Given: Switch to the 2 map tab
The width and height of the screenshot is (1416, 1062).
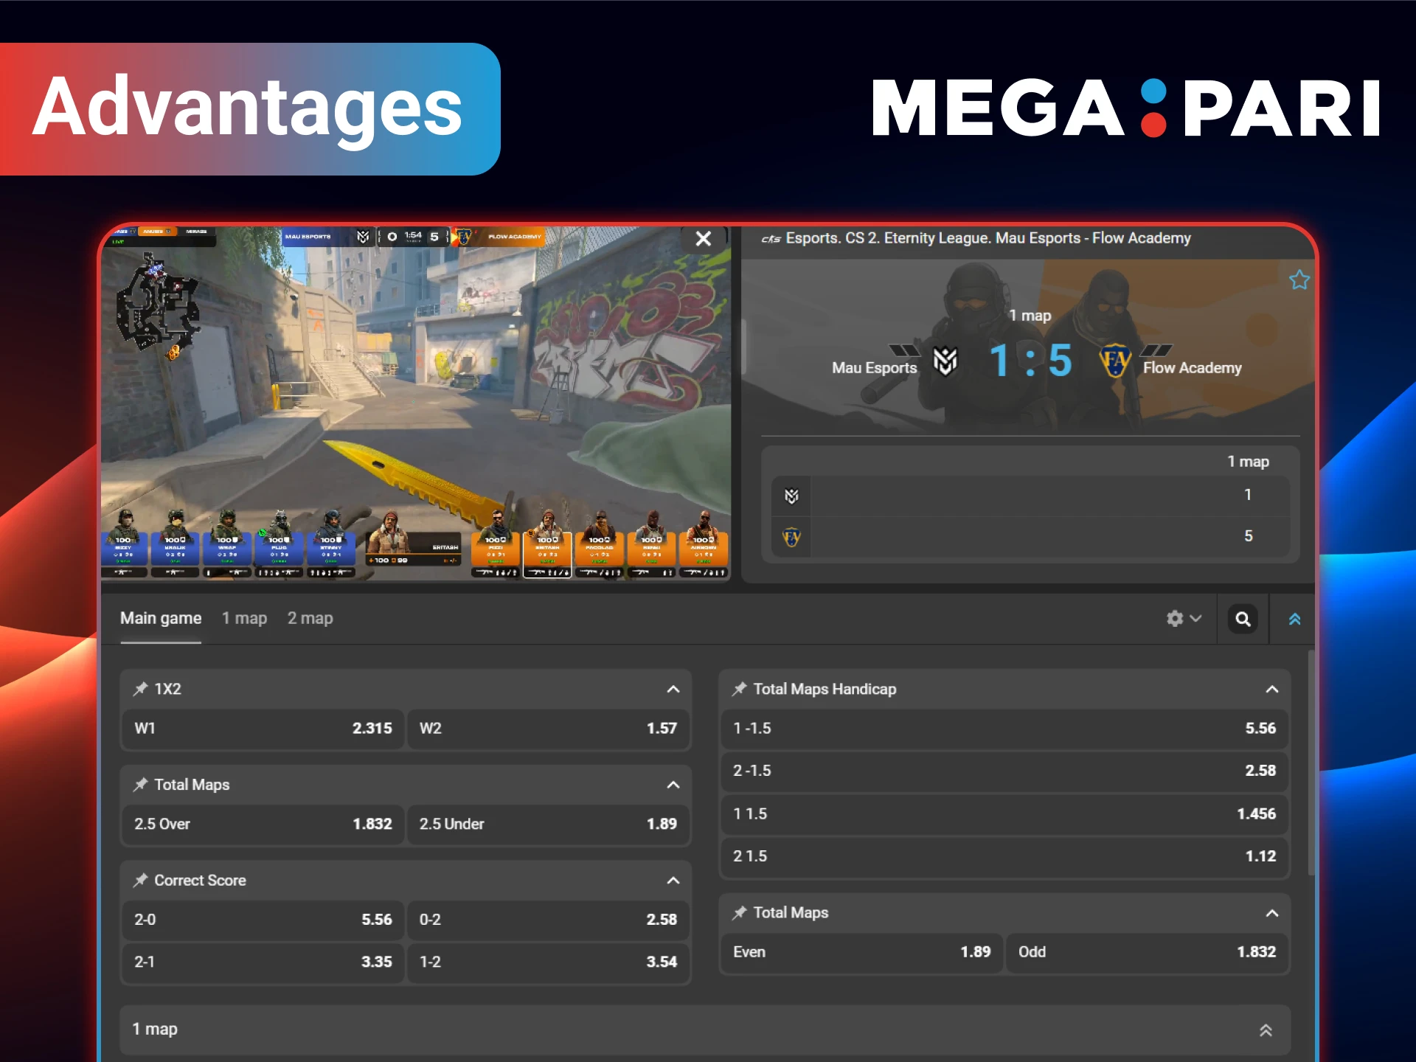Looking at the screenshot, I should [x=310, y=618].
